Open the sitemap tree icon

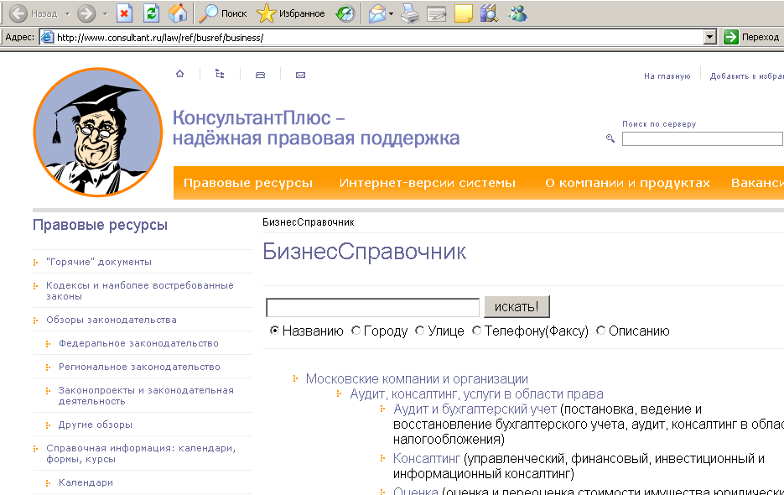[220, 74]
